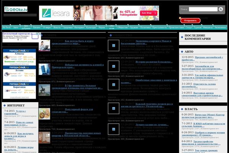The width and height of the screenshot is (229, 153).
Task: Open 'Очиститель салона автомобиля' link
Action: 199,85
